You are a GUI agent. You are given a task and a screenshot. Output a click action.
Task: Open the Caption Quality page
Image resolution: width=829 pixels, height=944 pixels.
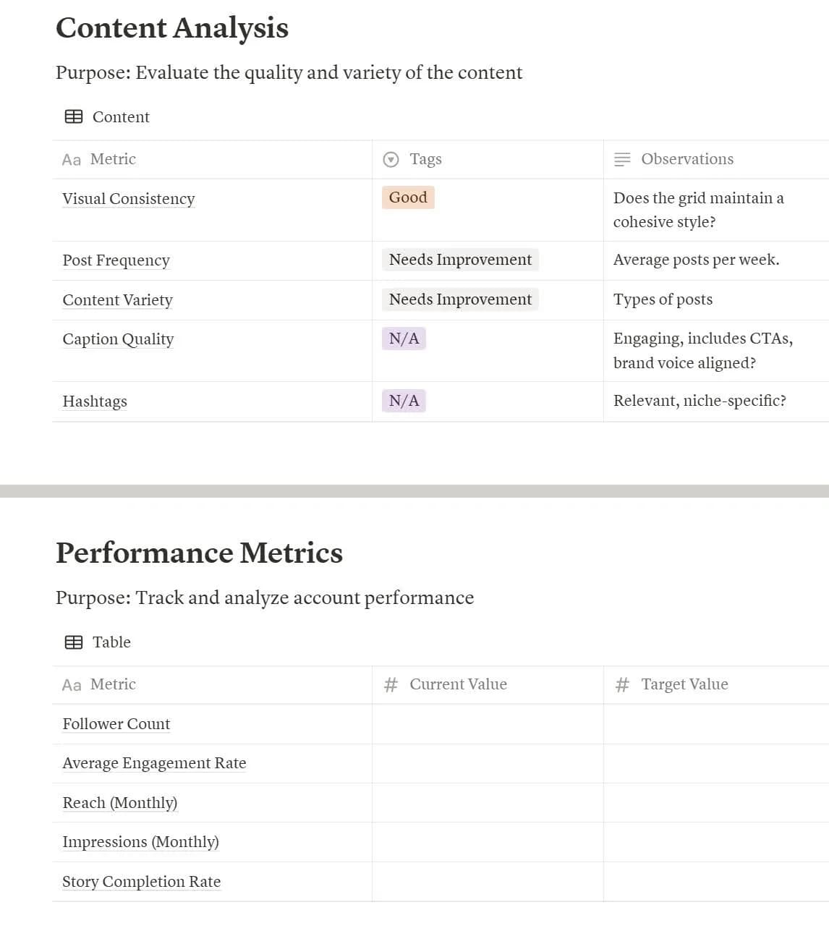pos(118,339)
